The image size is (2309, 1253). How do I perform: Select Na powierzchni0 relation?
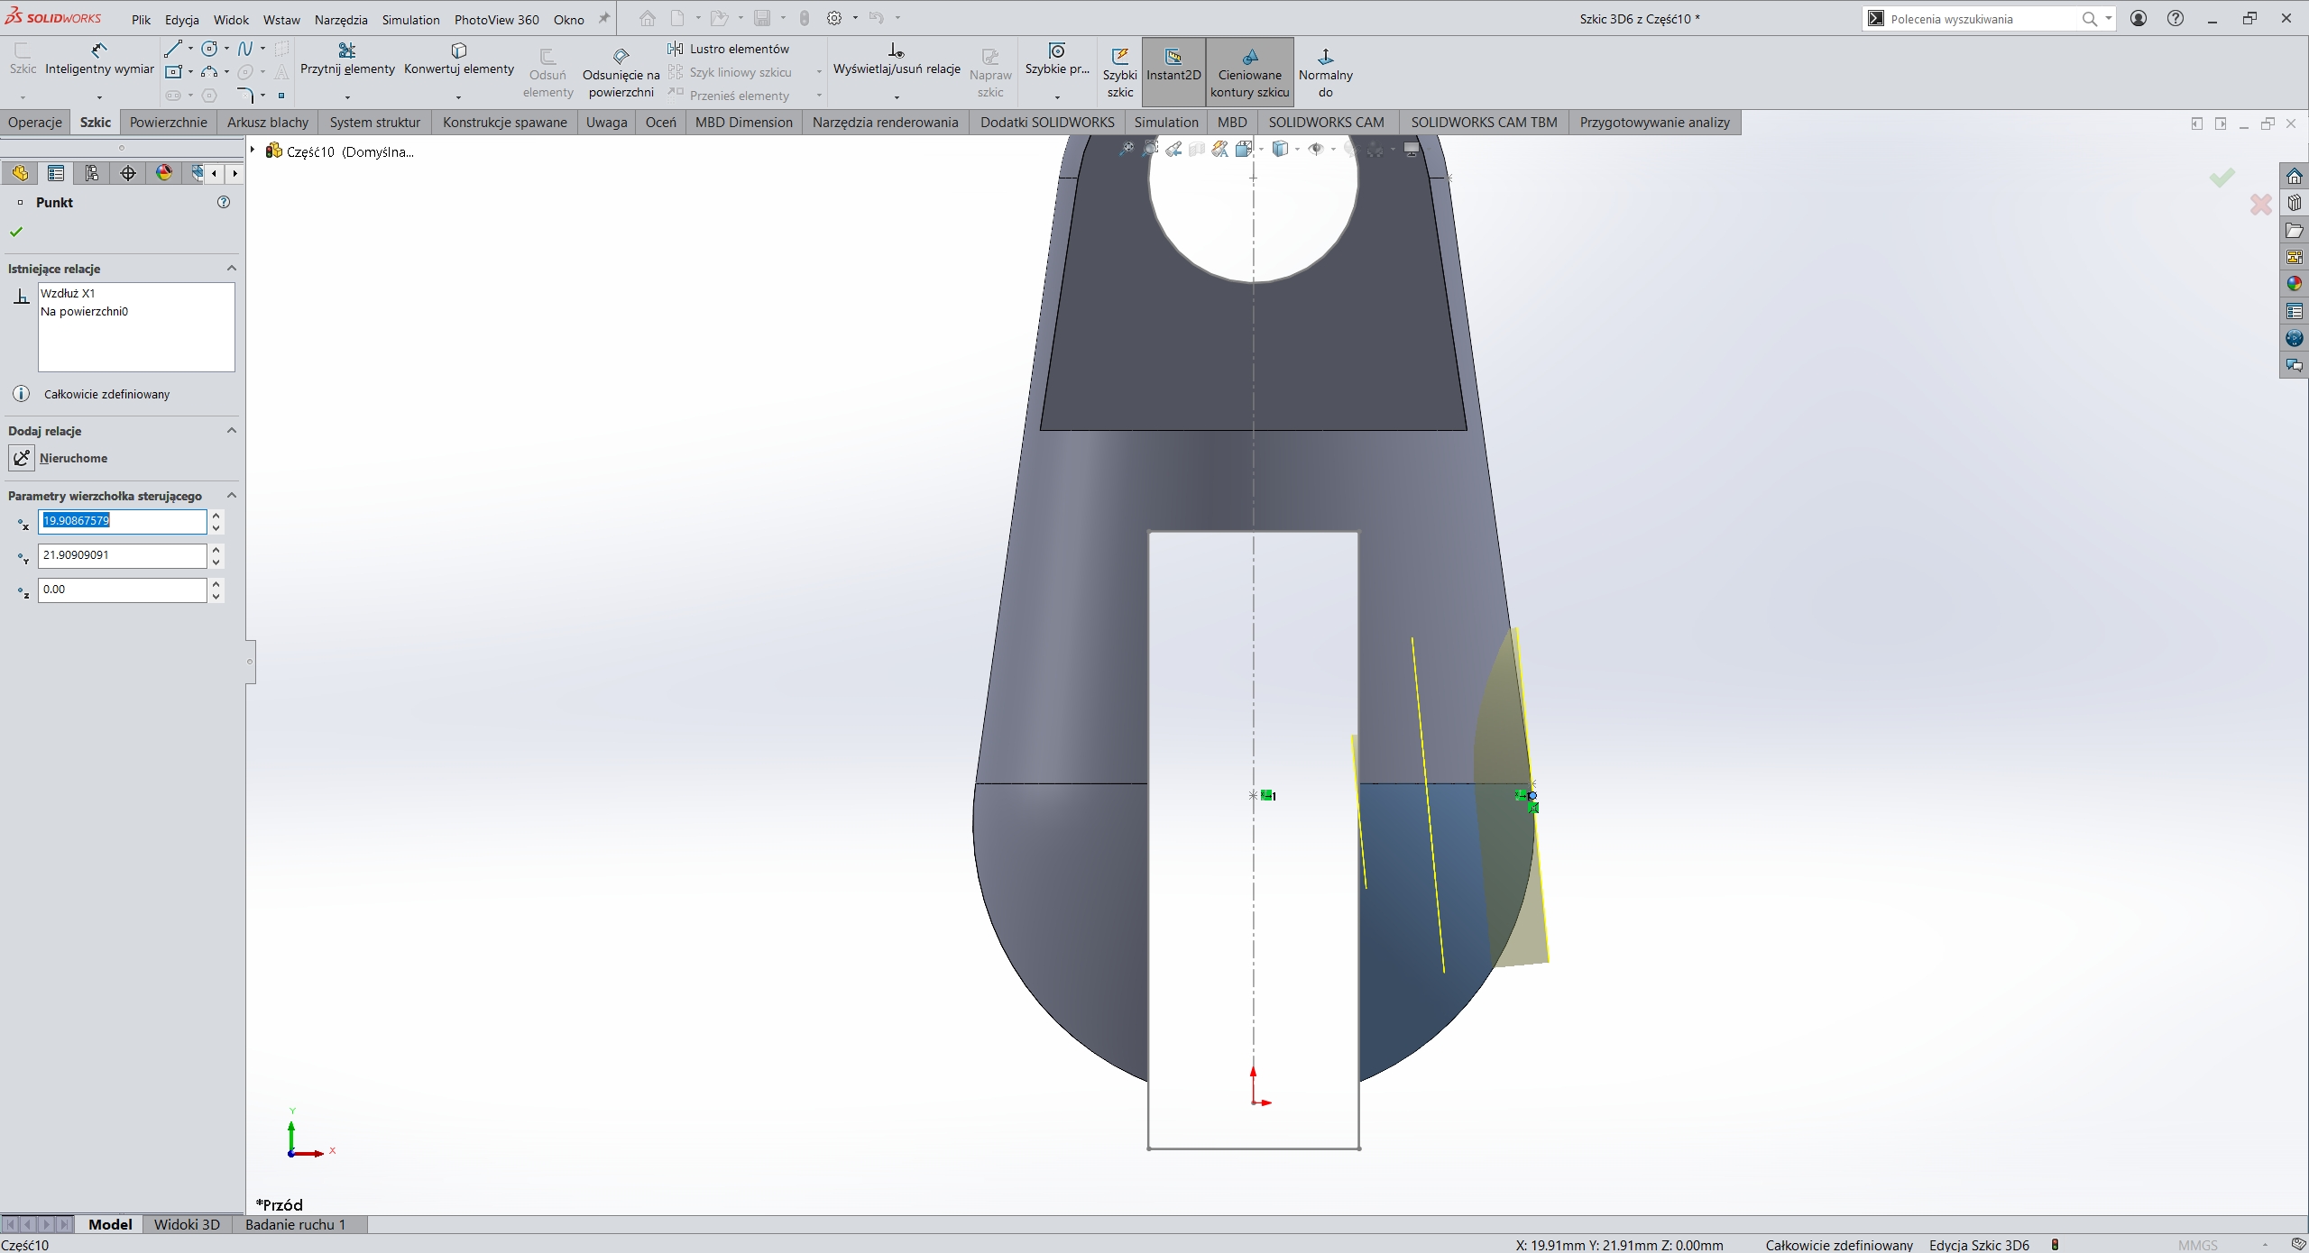[x=85, y=311]
